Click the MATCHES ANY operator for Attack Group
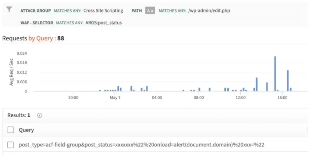Screen dimensions: 312x156 tap(68, 11)
